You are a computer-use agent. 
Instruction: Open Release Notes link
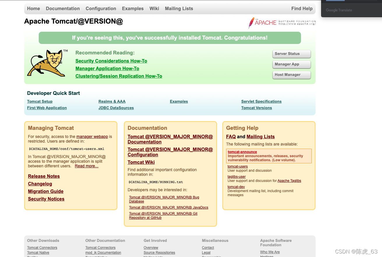44,176
